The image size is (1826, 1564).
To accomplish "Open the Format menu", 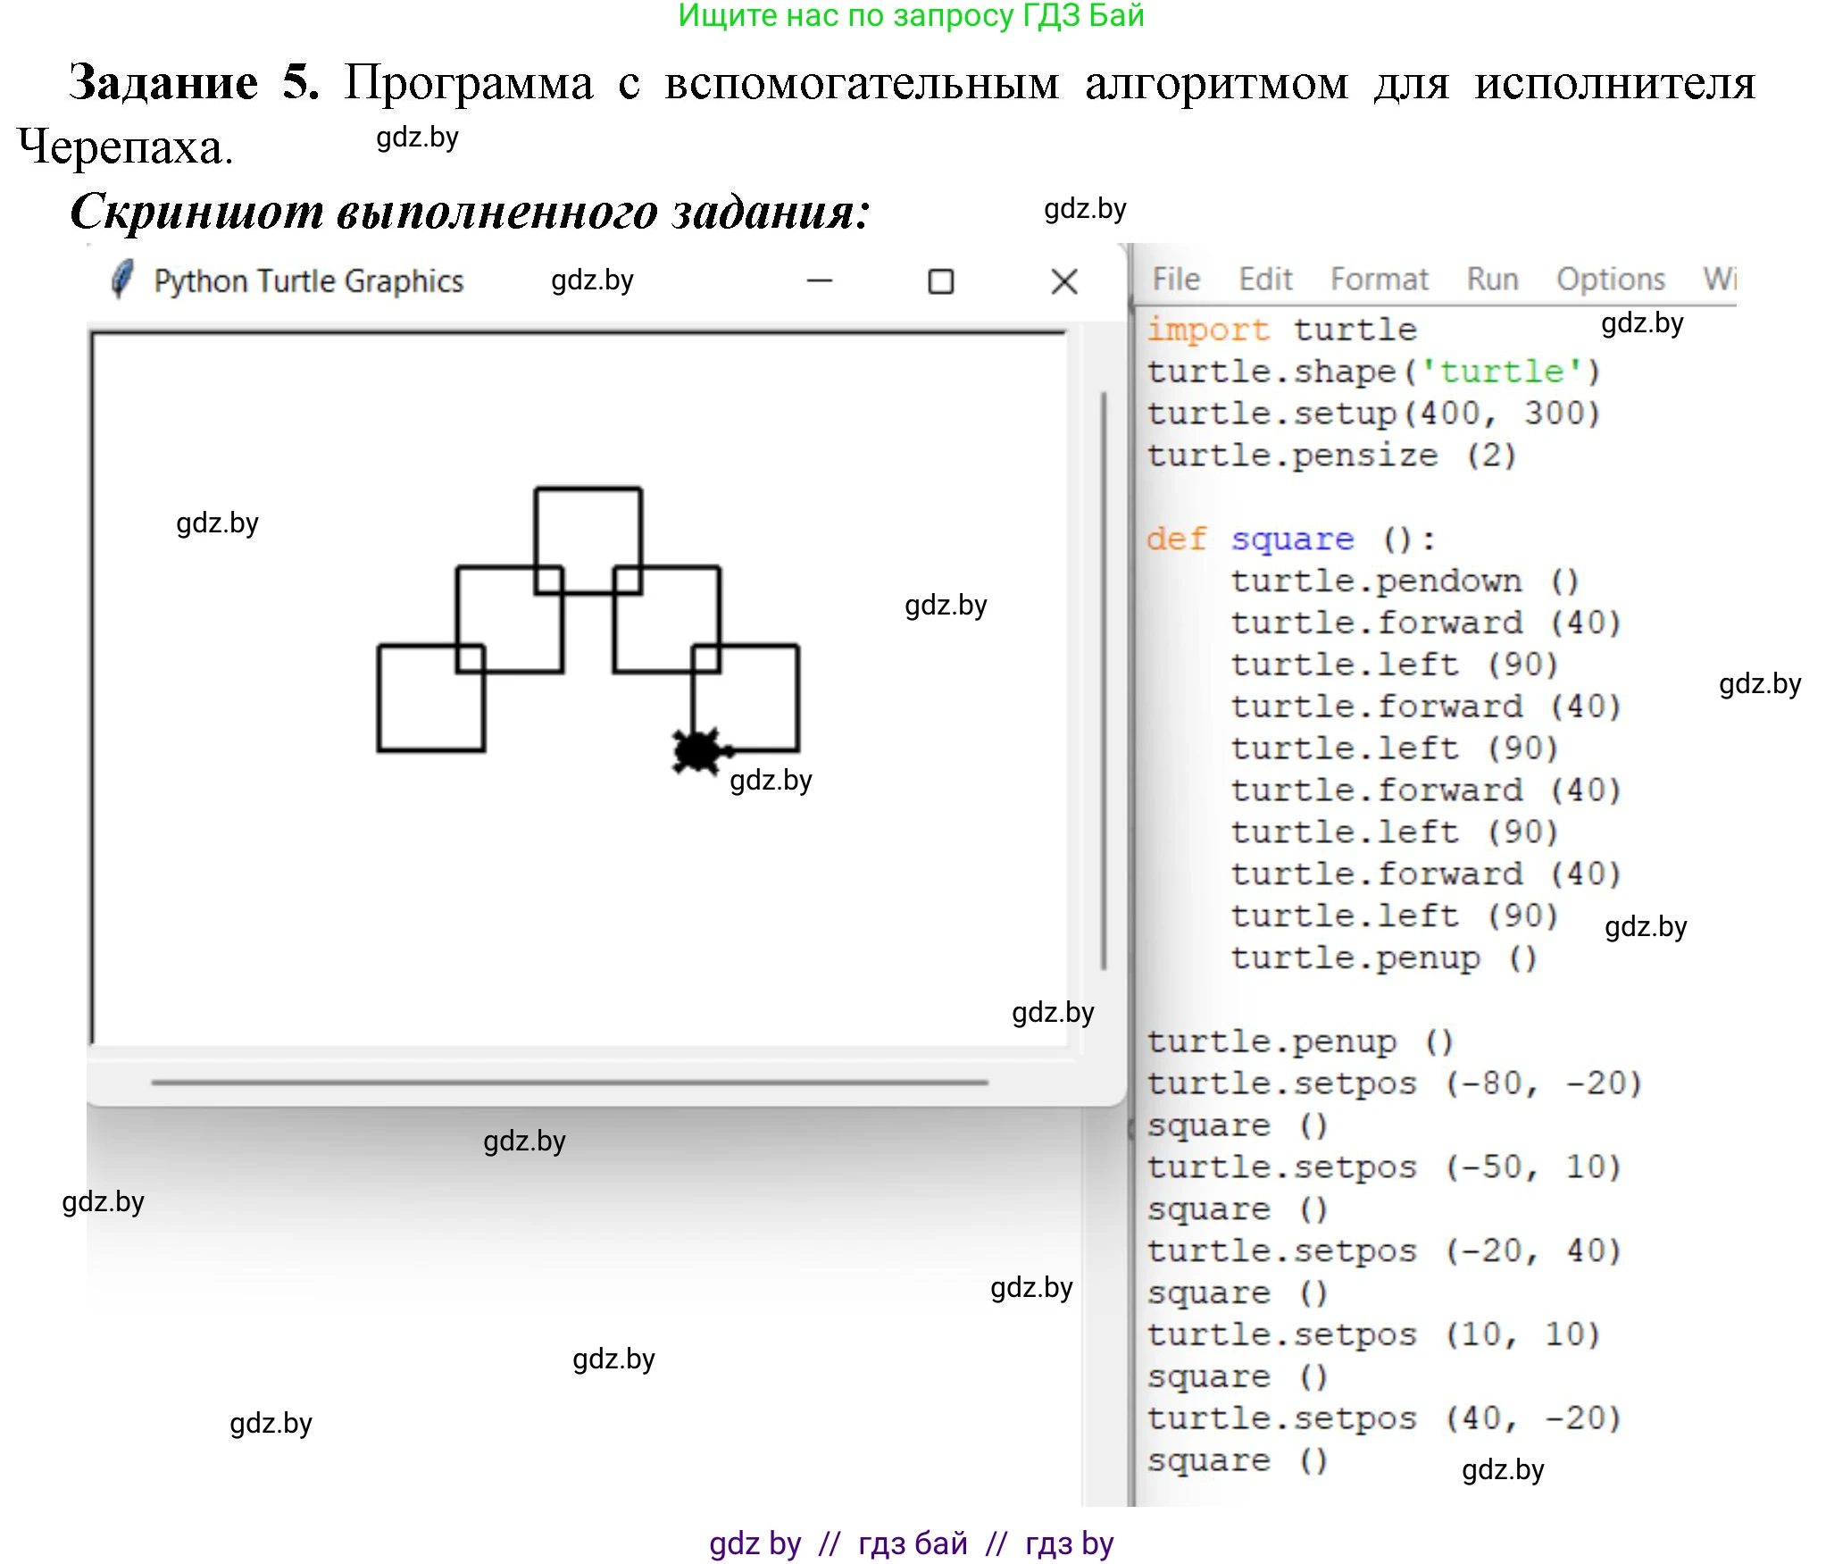I will 1379,280.
